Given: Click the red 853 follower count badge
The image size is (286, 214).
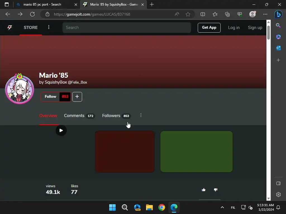Looking at the screenshot, I should coord(65,97).
